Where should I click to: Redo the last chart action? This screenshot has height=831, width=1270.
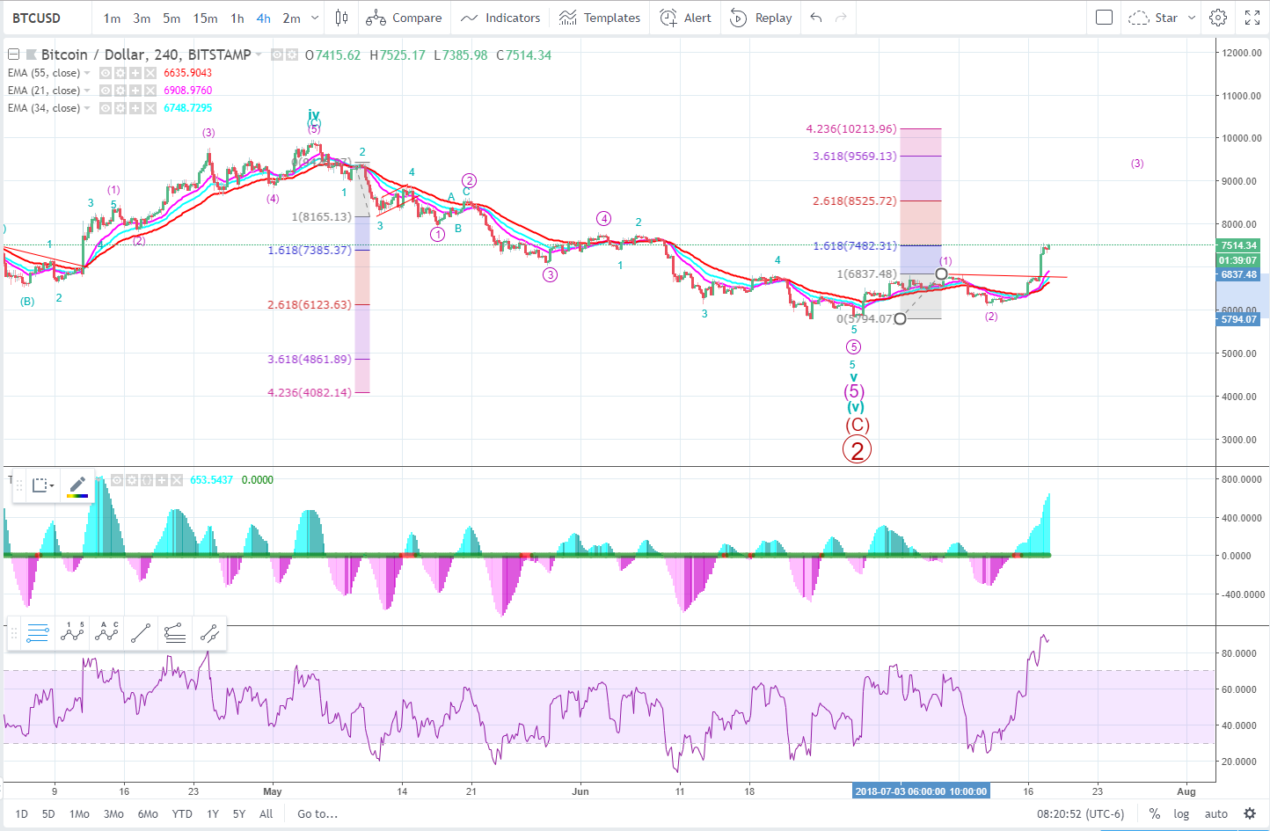point(841,18)
